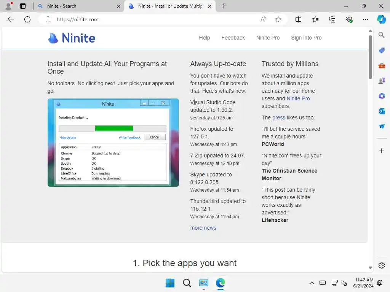Open 'Ninite Pro' link in Trusted paragraph
The width and height of the screenshot is (390, 292).
click(x=298, y=98)
